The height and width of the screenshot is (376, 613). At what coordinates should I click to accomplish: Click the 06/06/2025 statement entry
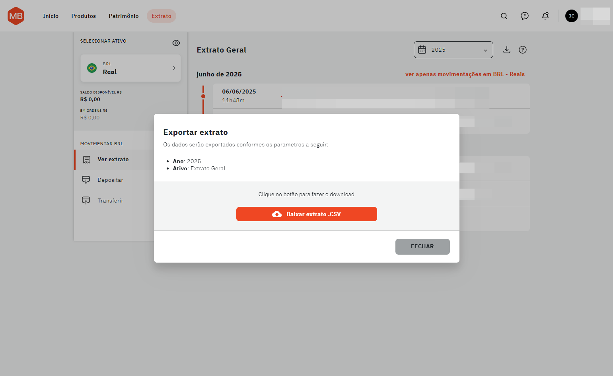point(371,96)
